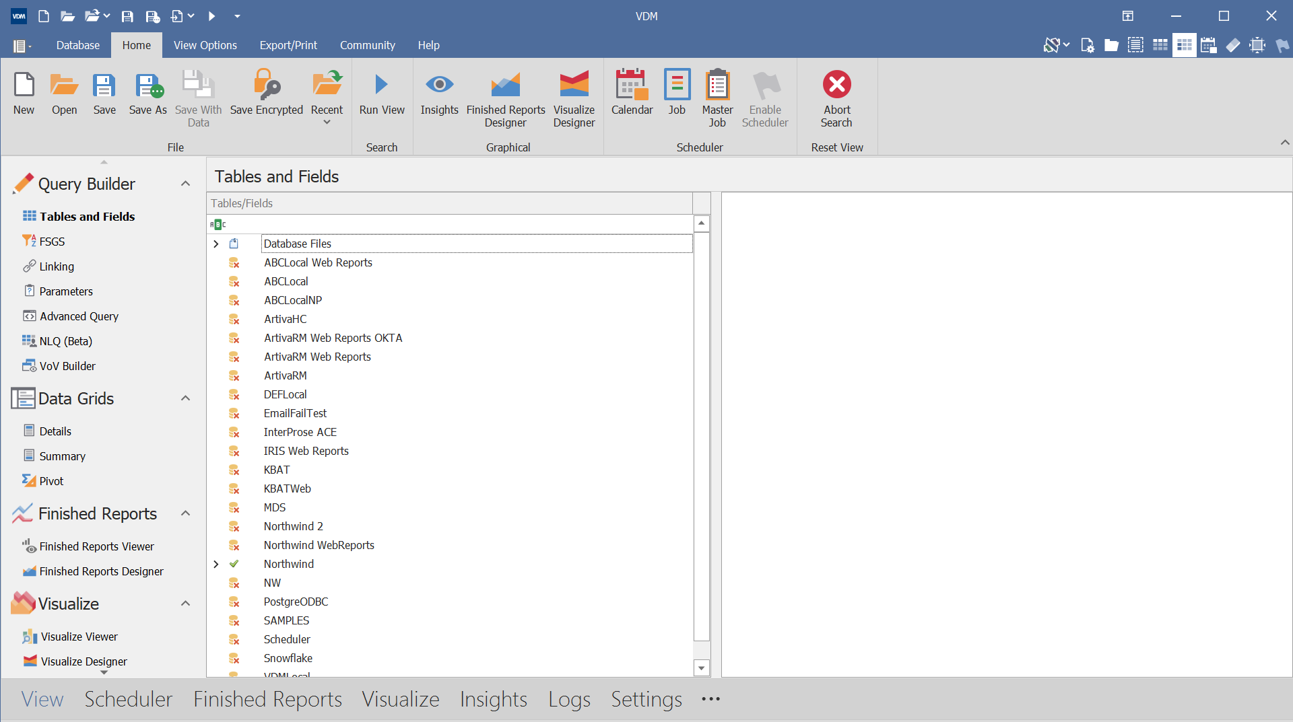
Task: Switch to the View Options tab
Action: pos(205,45)
